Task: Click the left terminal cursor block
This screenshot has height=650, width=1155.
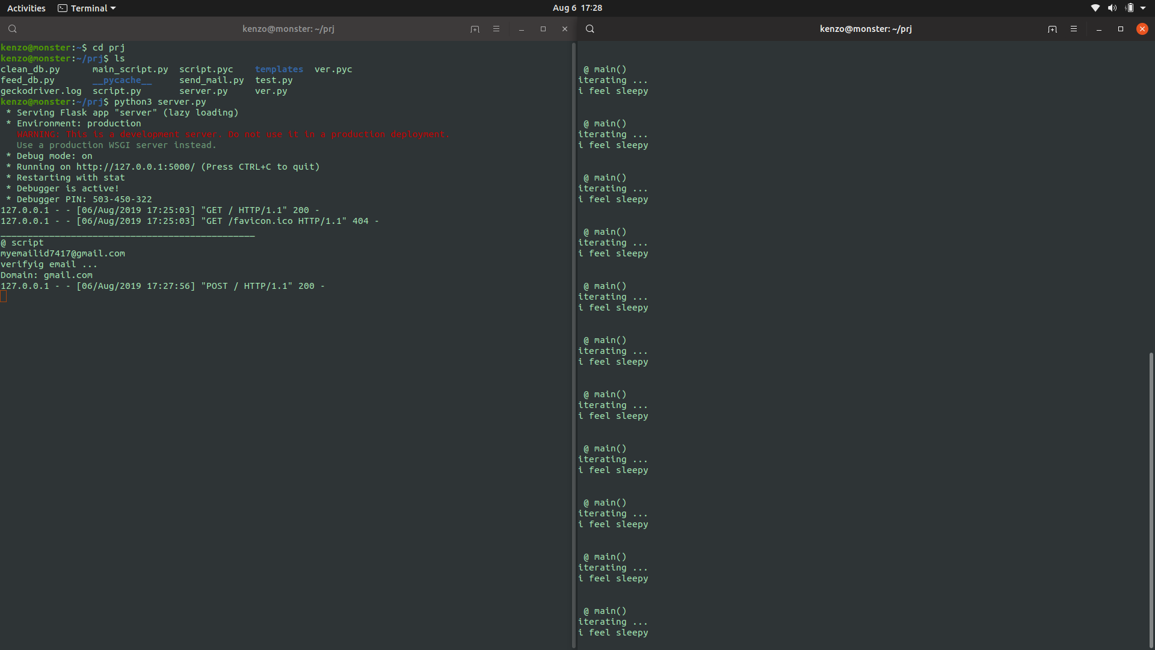Action: pyautogui.click(x=4, y=296)
